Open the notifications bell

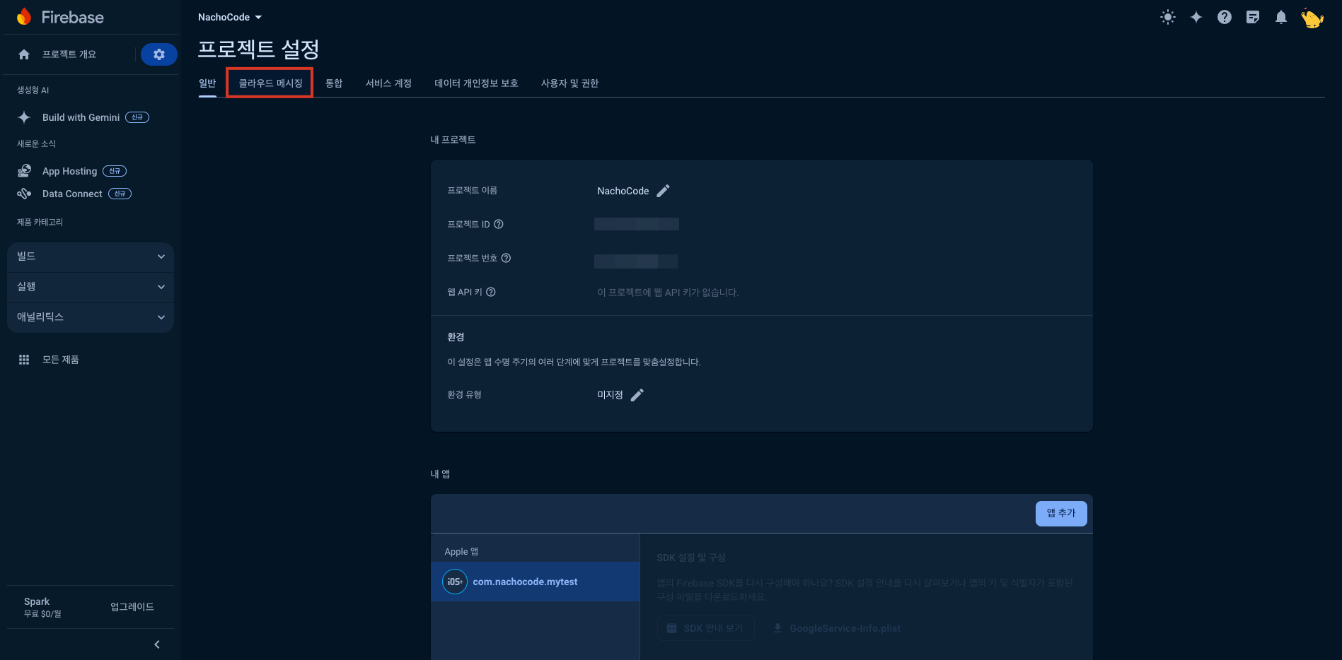coord(1281,17)
